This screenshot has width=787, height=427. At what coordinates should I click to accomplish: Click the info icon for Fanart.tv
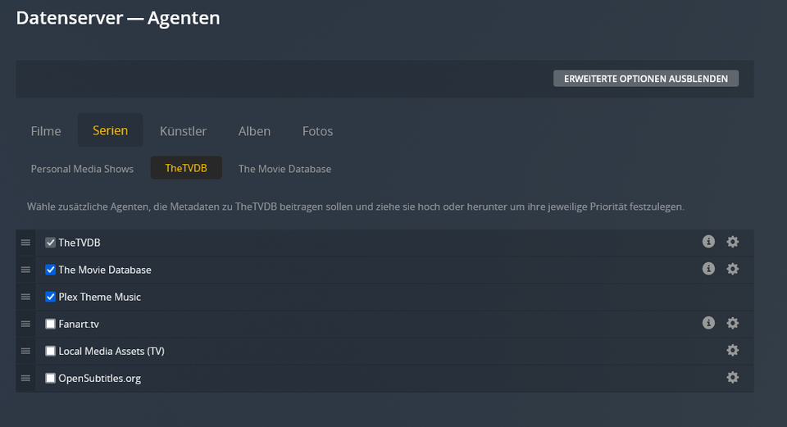[708, 323]
